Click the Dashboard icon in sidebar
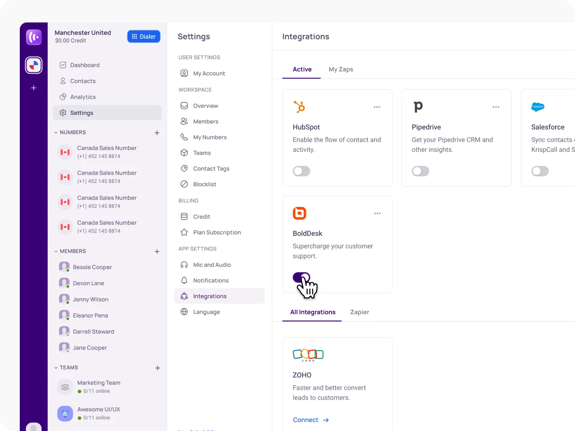The height and width of the screenshot is (431, 575). tap(63, 65)
